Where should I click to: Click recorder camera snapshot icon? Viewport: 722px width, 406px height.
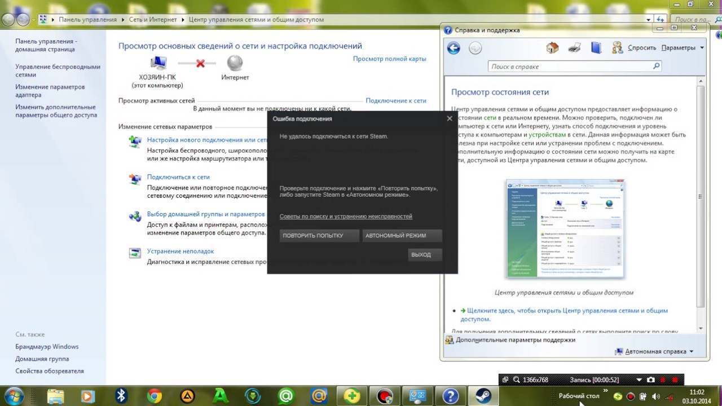[x=650, y=380]
